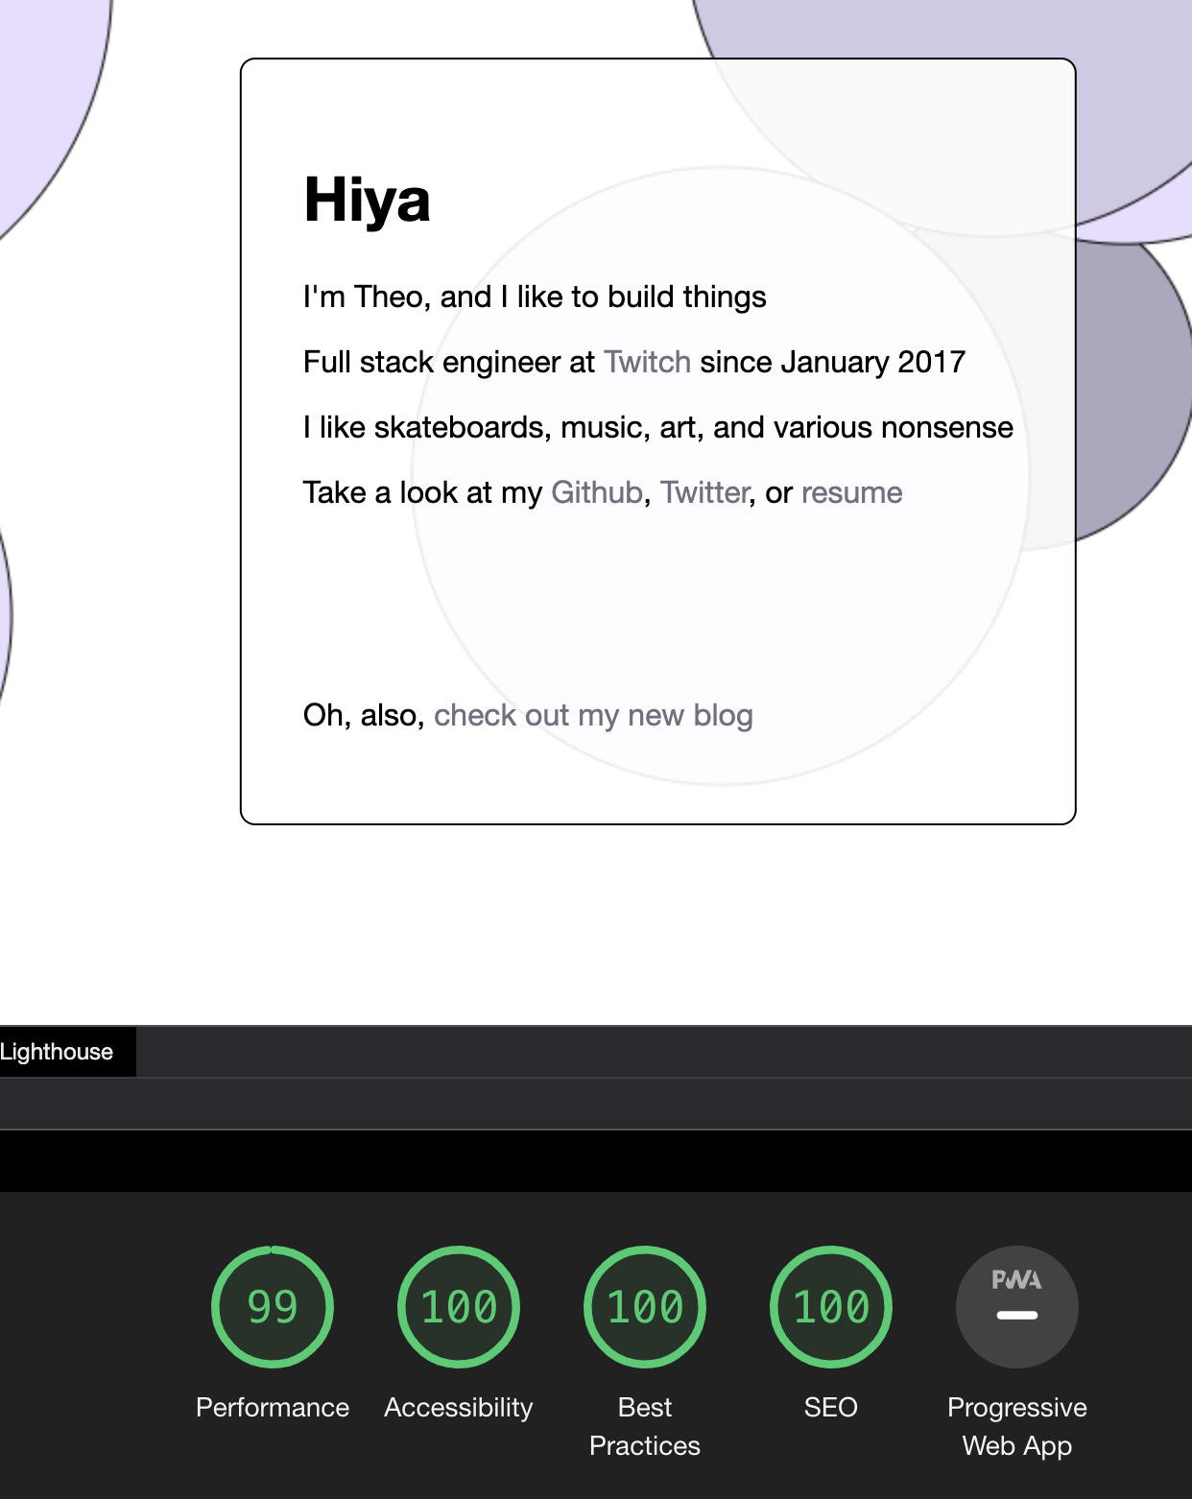Viewport: 1192px width, 1499px height.
Task: Click the Hiya heading
Action: coord(368,201)
